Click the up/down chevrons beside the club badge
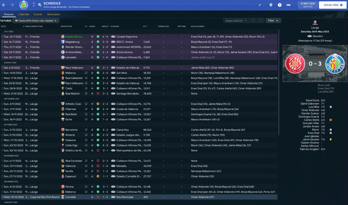This screenshot has width=348, height=205. pos(33,5)
